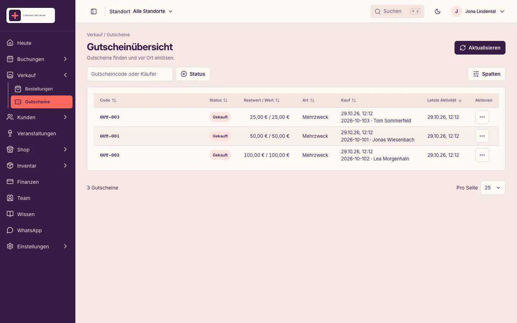Click the Lea Morgenhain purchase entry
This screenshot has height=323, width=517.
375,159
